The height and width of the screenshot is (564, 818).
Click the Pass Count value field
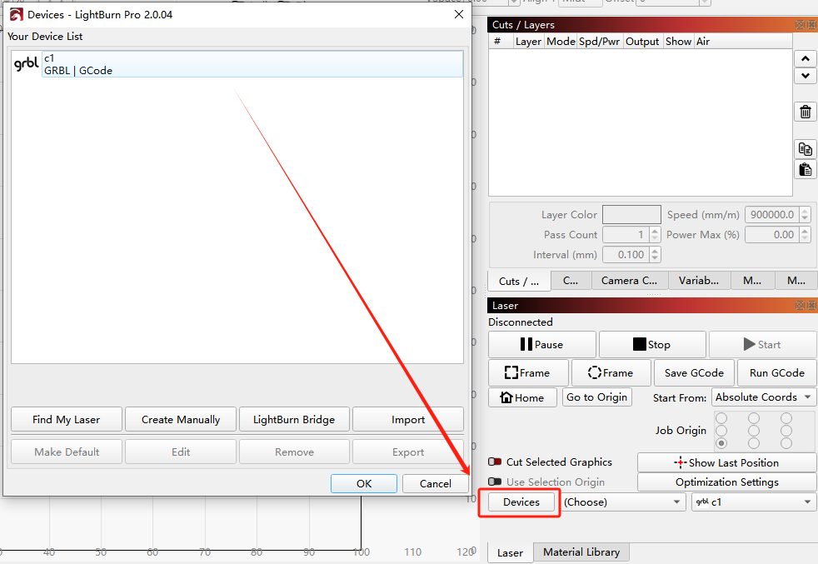tap(626, 235)
